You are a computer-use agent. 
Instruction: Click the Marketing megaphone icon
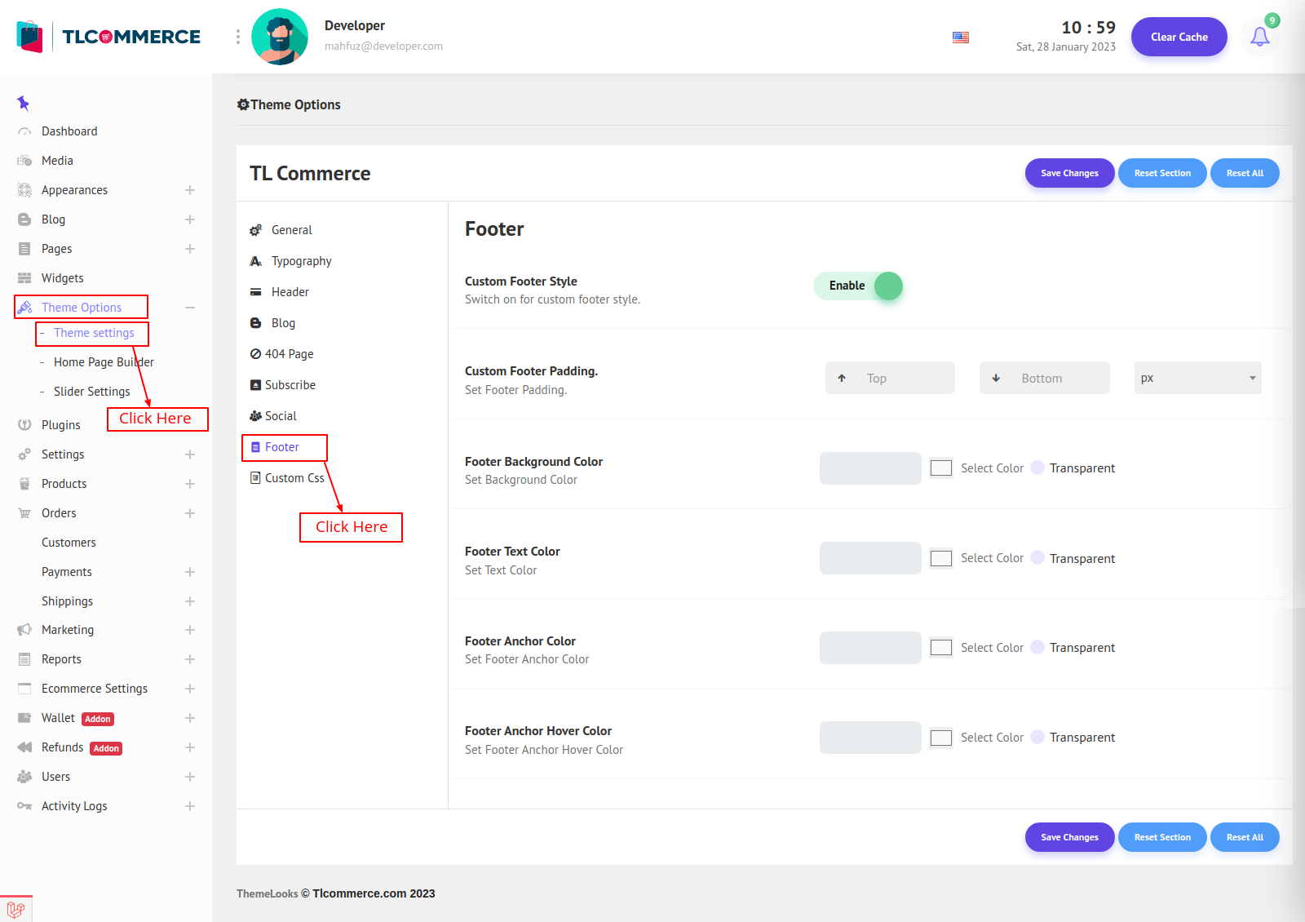tap(24, 630)
